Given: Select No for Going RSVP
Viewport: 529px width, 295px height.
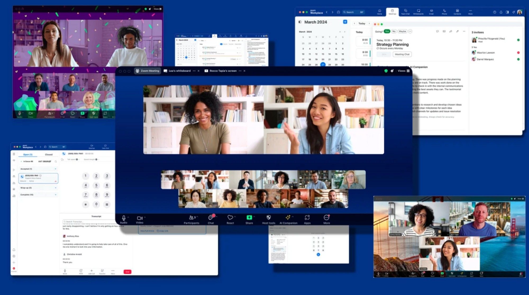Looking at the screenshot, I should (x=394, y=31).
